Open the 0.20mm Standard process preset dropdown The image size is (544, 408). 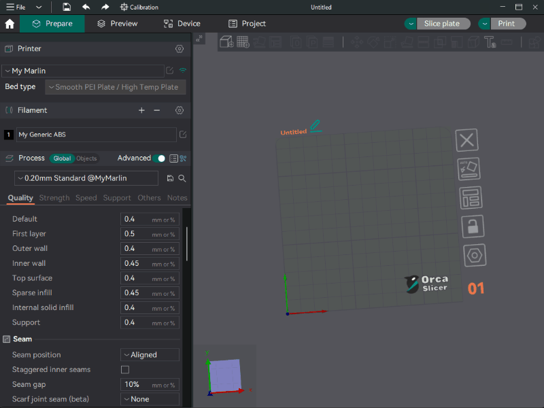click(86, 178)
